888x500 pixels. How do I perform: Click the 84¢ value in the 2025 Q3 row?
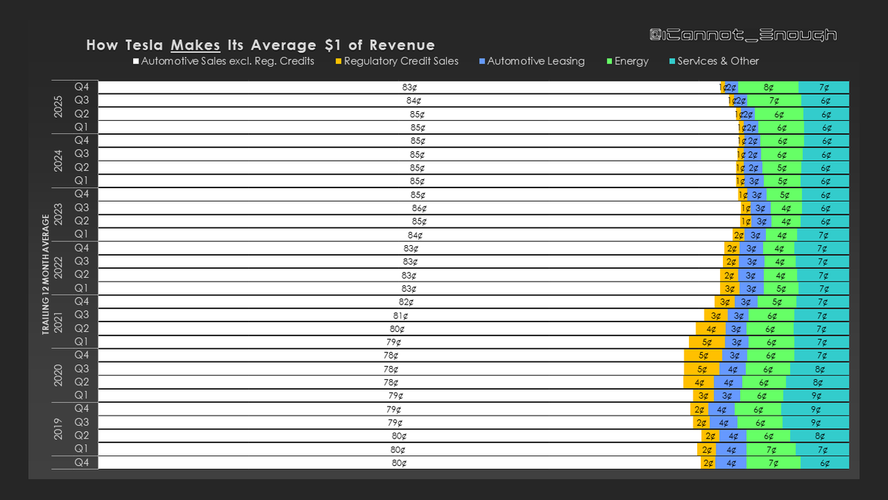pos(414,101)
